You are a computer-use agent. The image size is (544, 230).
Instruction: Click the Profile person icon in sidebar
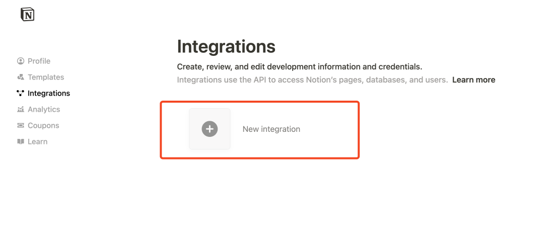pyautogui.click(x=21, y=61)
